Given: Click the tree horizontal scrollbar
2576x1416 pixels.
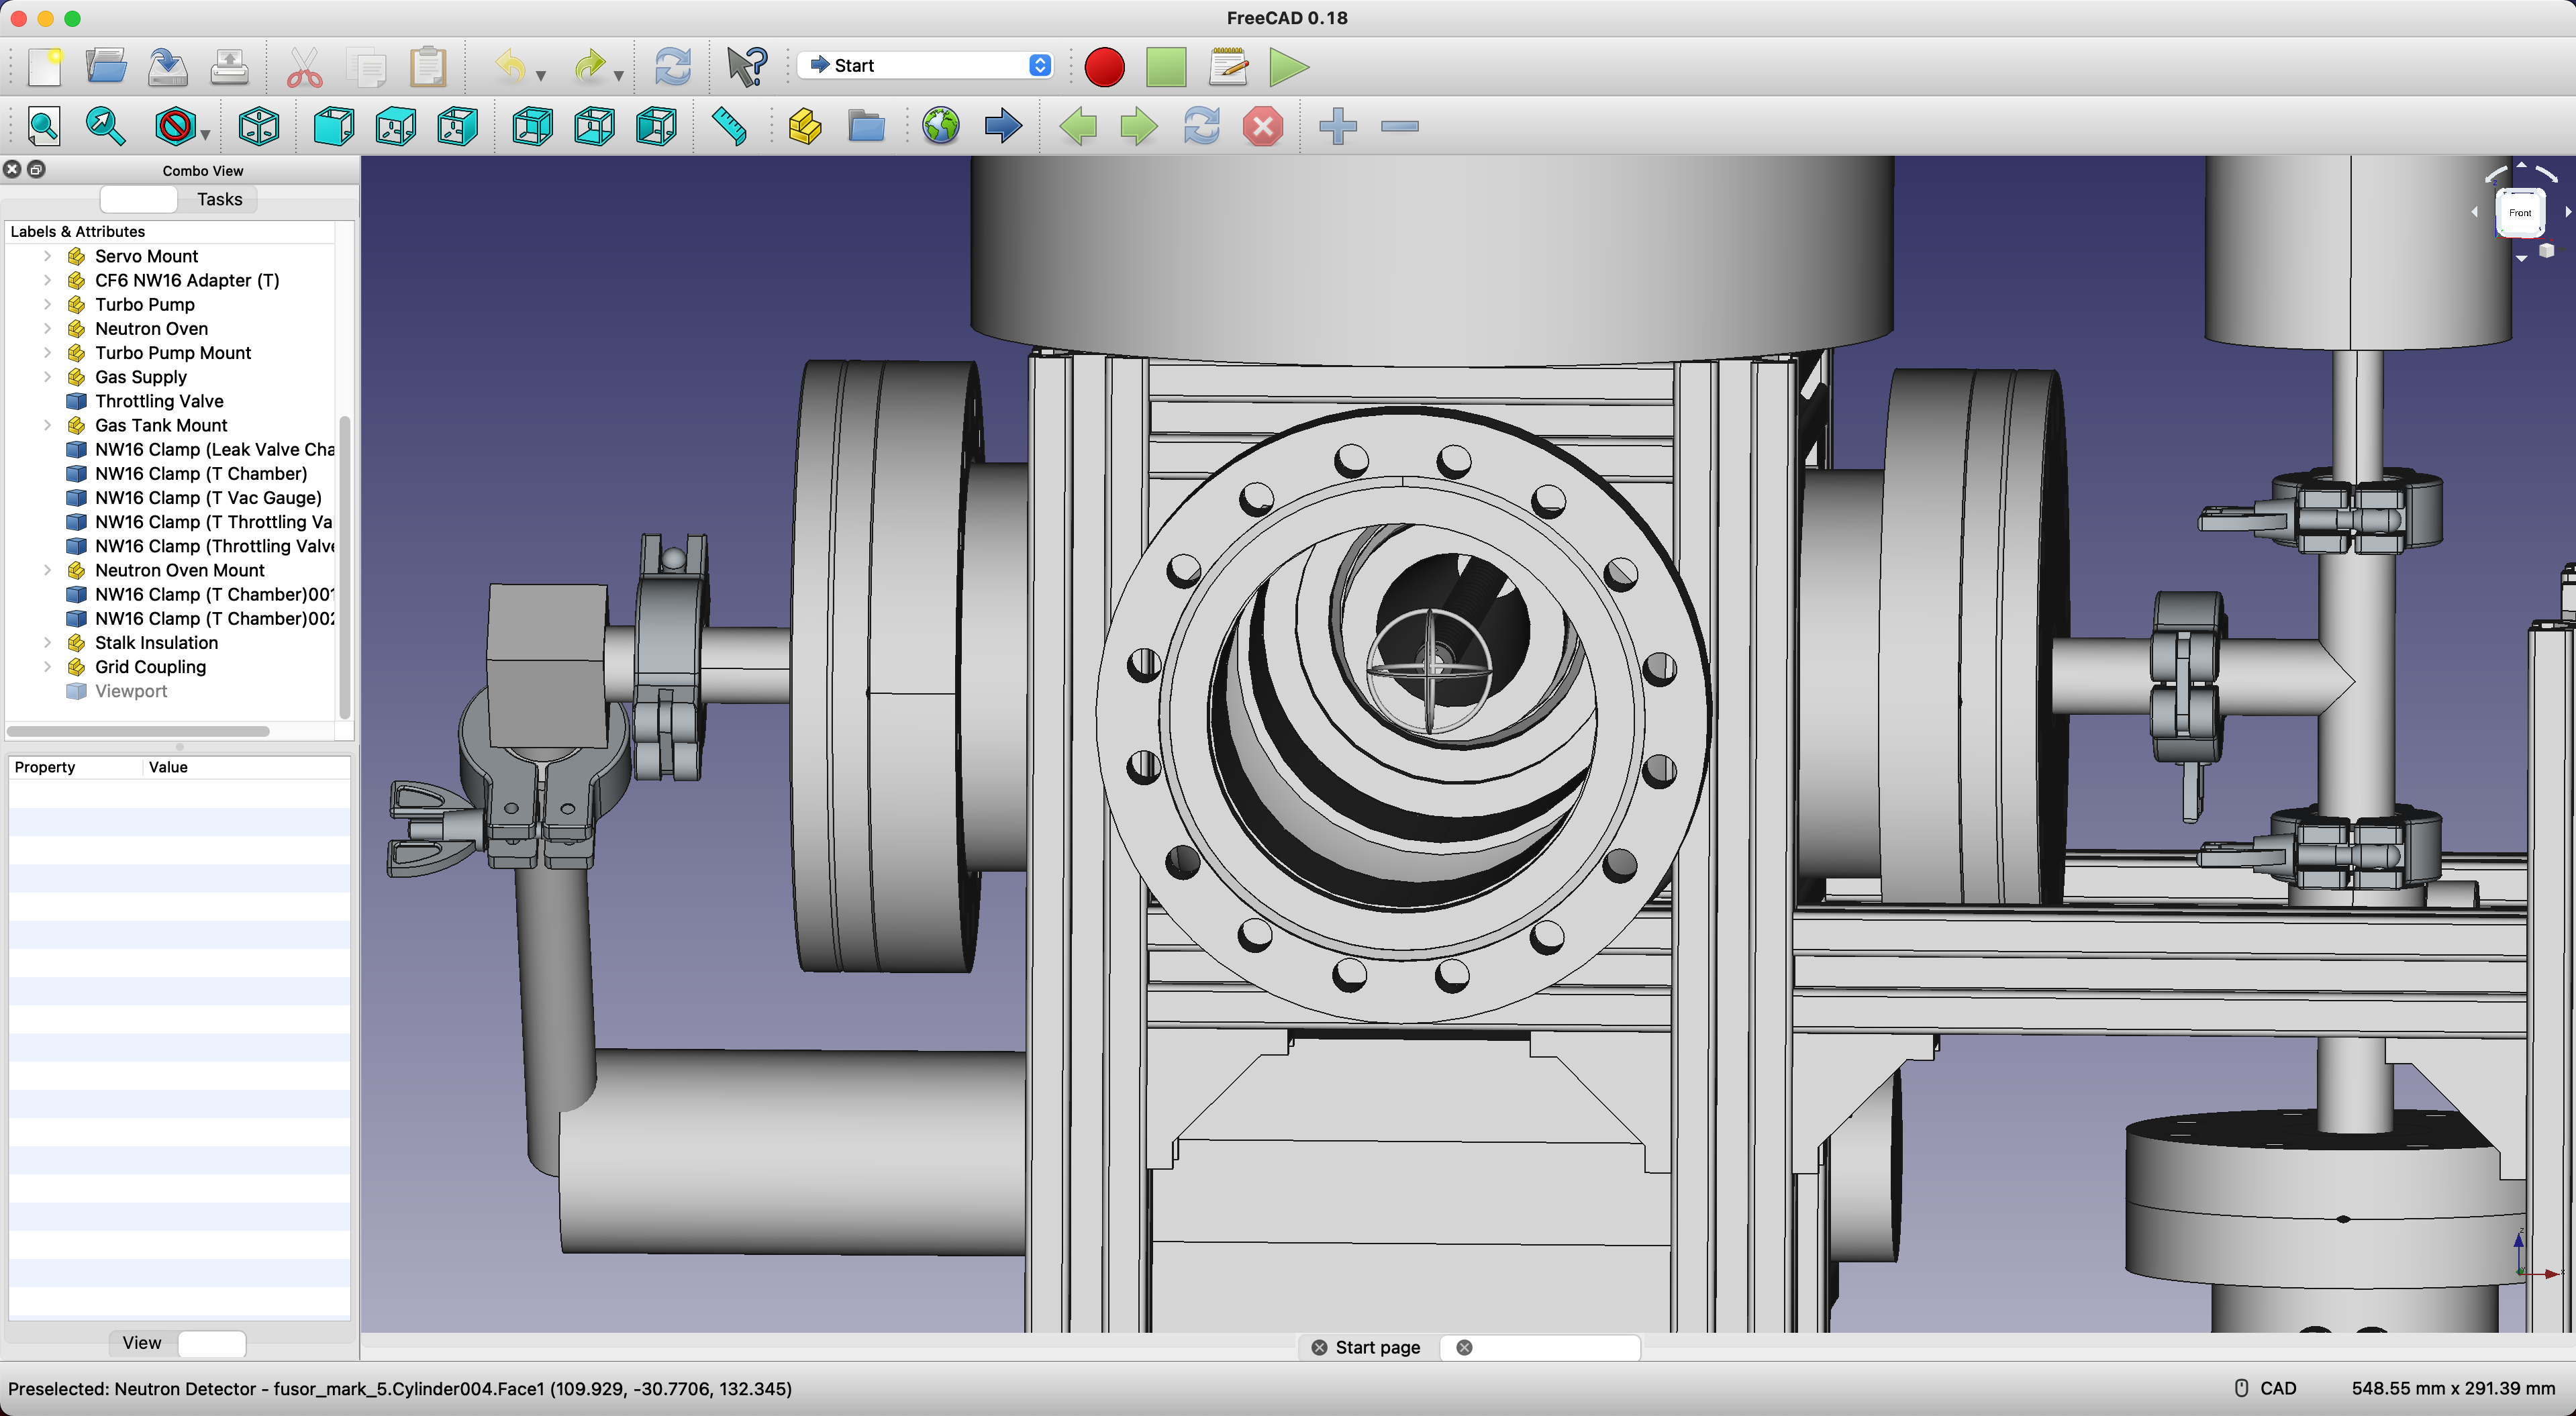Looking at the screenshot, I should click(139, 731).
